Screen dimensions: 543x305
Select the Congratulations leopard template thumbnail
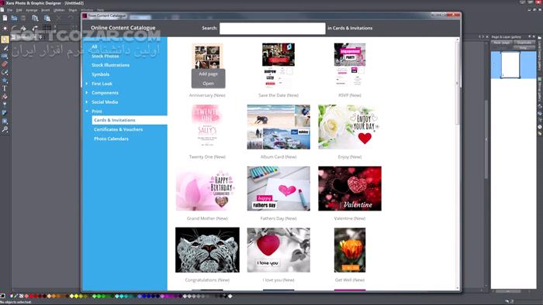pyautogui.click(x=207, y=250)
